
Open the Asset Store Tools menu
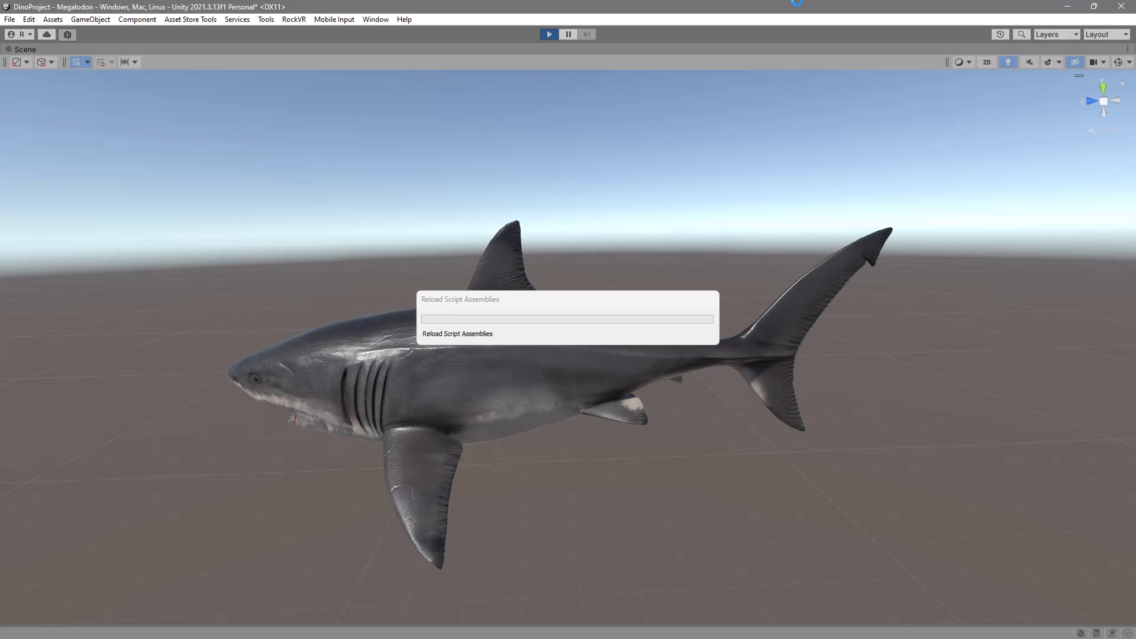coord(191,20)
